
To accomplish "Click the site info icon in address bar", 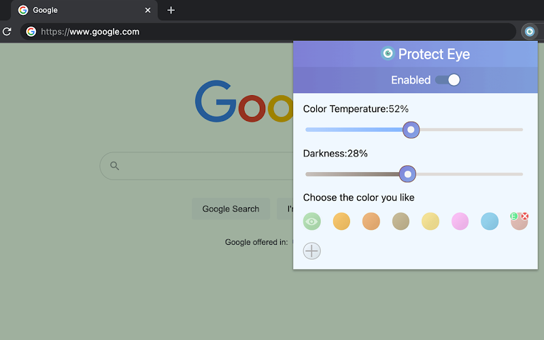I will pos(31,31).
